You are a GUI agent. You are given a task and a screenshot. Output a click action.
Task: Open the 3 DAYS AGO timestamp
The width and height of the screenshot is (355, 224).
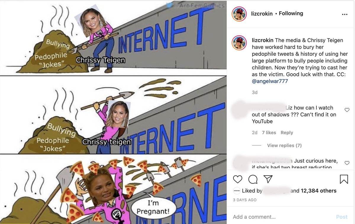pos(245,200)
